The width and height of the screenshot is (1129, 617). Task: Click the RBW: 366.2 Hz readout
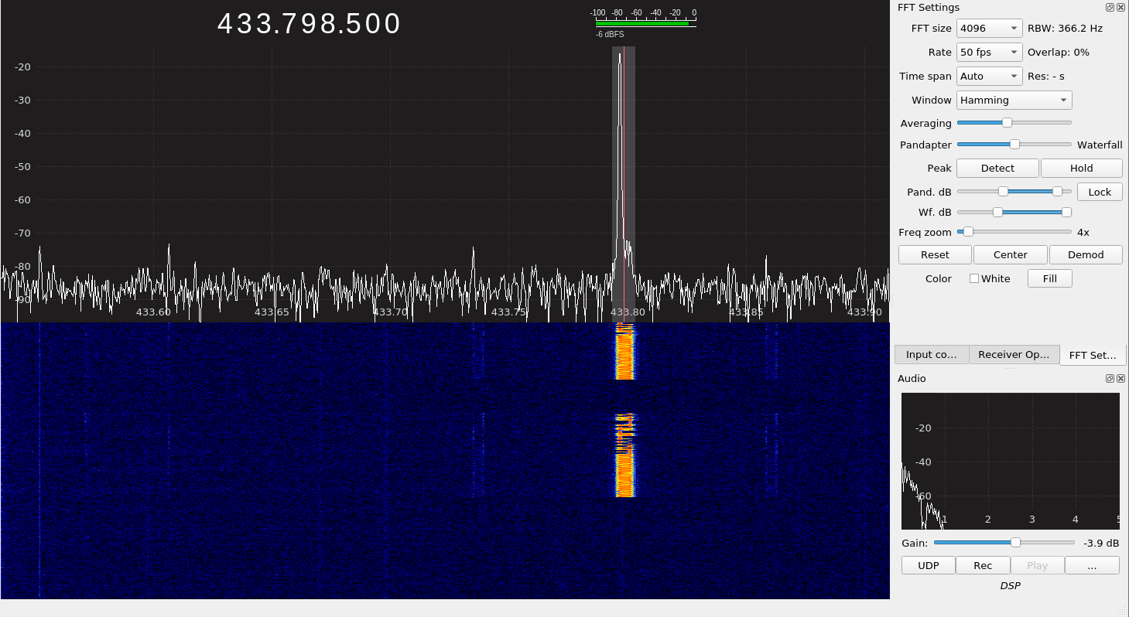(1065, 28)
